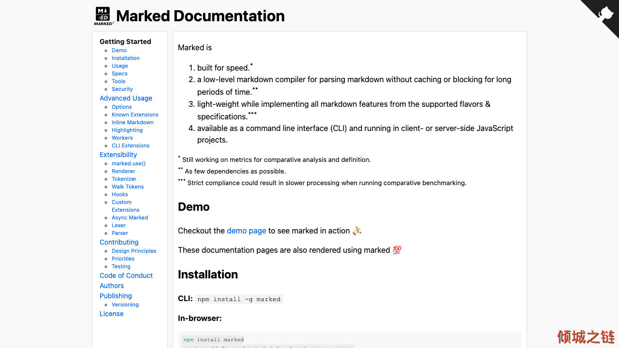Click the Demo section heading
Screen dimensions: 619x348
point(194,207)
